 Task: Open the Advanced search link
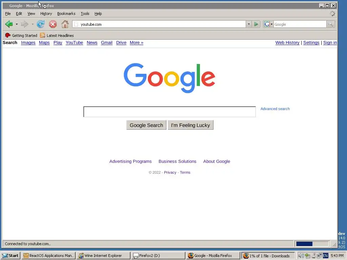coord(275,109)
